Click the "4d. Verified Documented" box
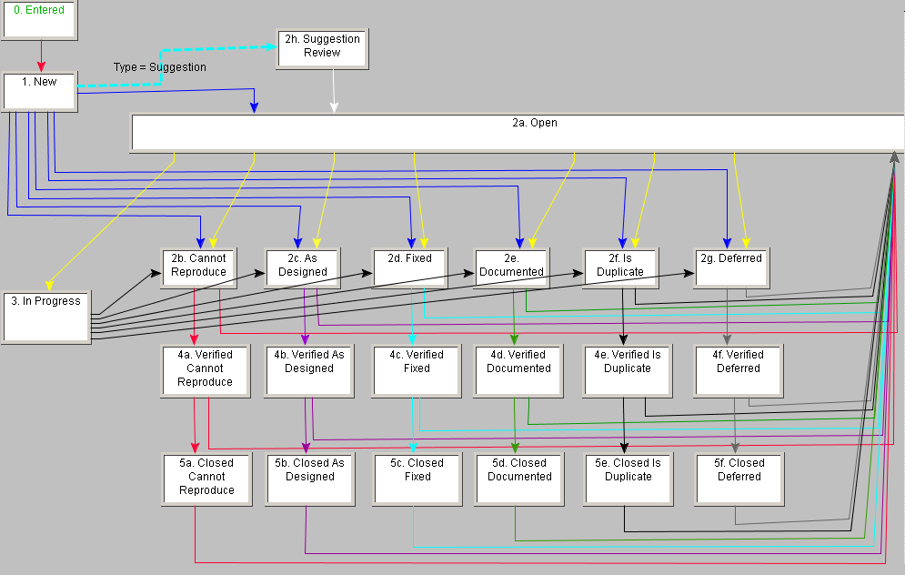Screen dimensions: 905x575 [518, 369]
